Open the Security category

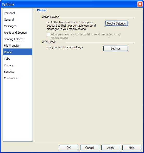18,72
